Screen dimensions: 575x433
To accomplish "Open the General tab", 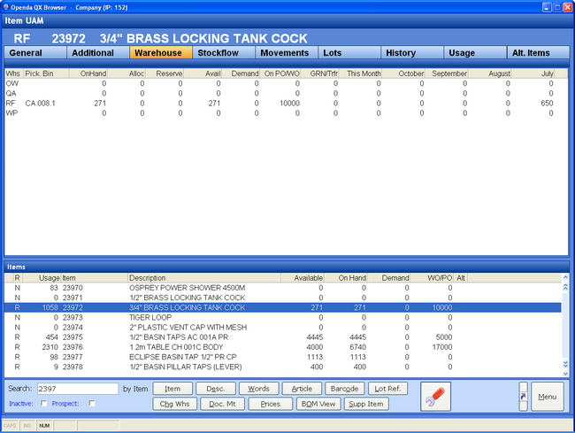I will click(x=35, y=52).
